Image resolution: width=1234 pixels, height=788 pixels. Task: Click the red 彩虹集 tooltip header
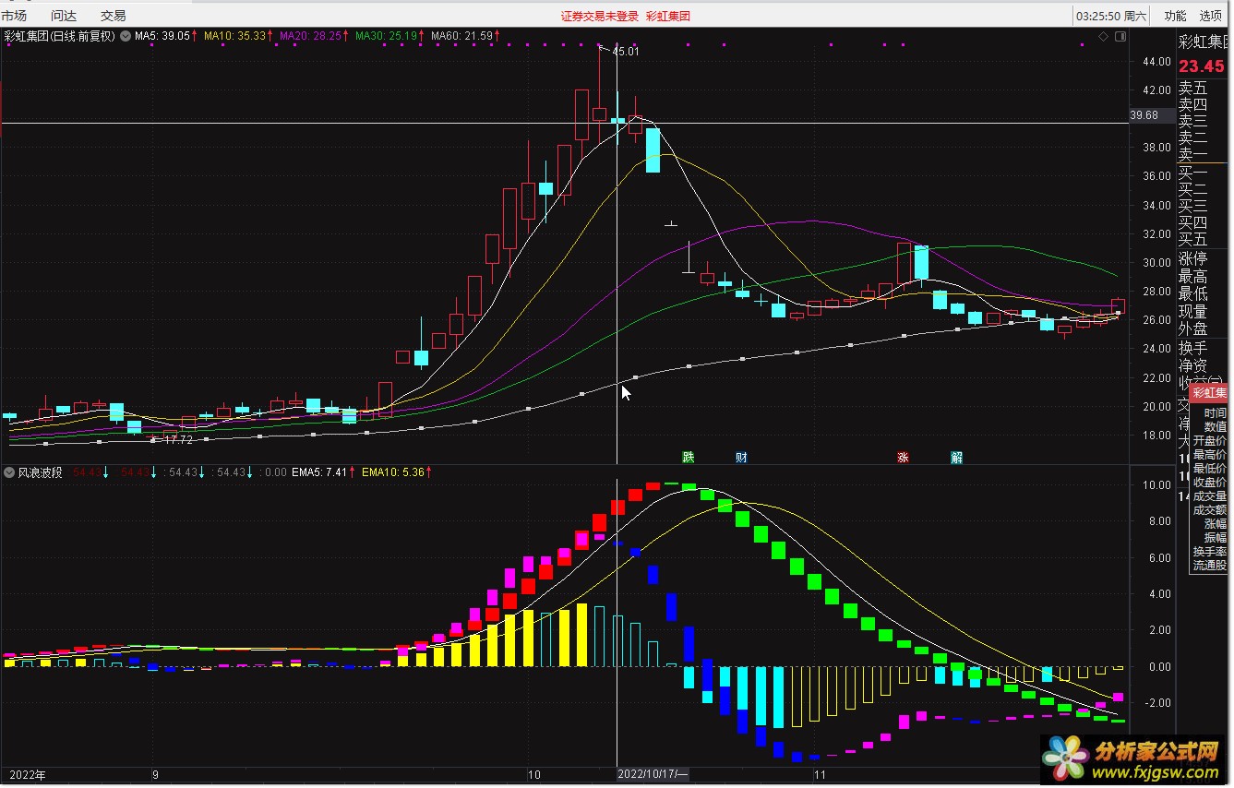click(x=1208, y=393)
